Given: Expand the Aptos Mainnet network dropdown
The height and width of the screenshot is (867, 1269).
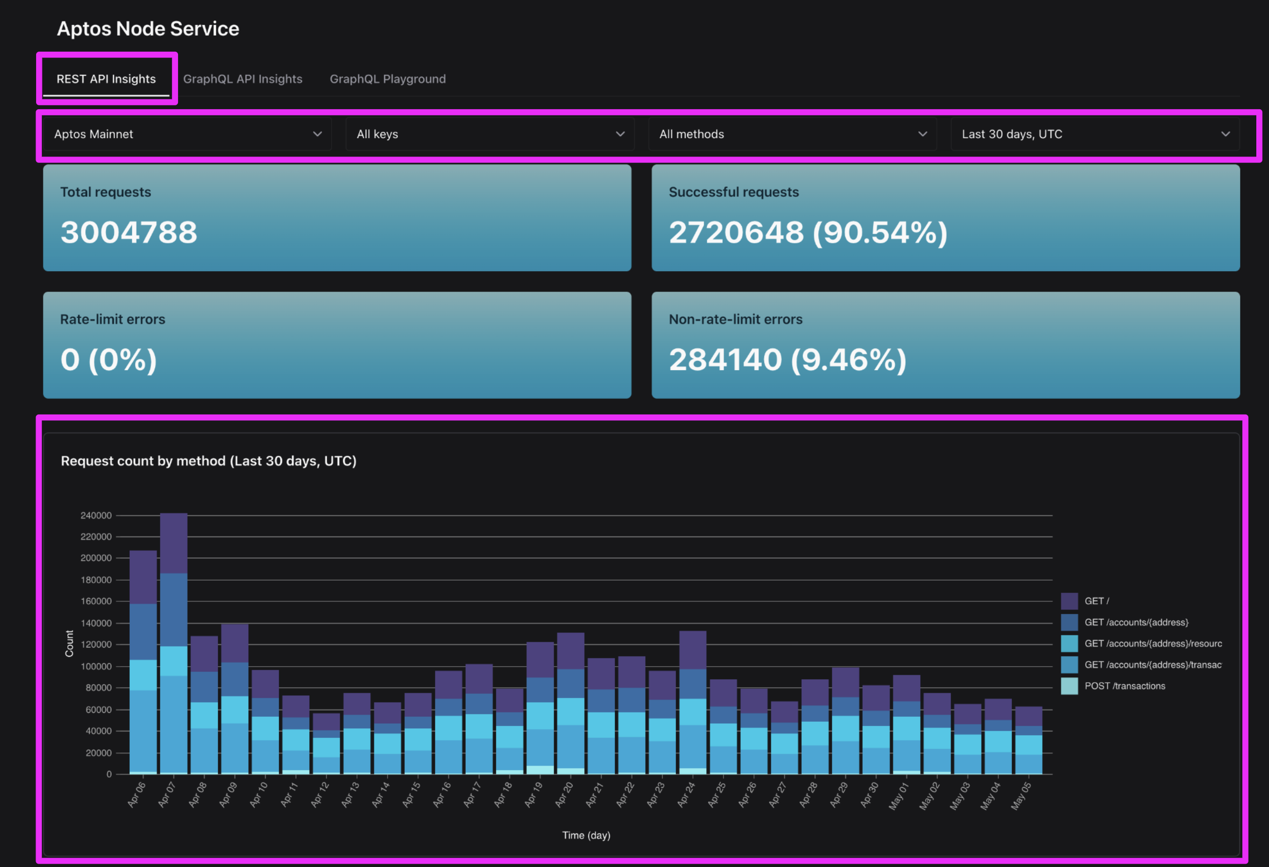Looking at the screenshot, I should pyautogui.click(x=186, y=134).
